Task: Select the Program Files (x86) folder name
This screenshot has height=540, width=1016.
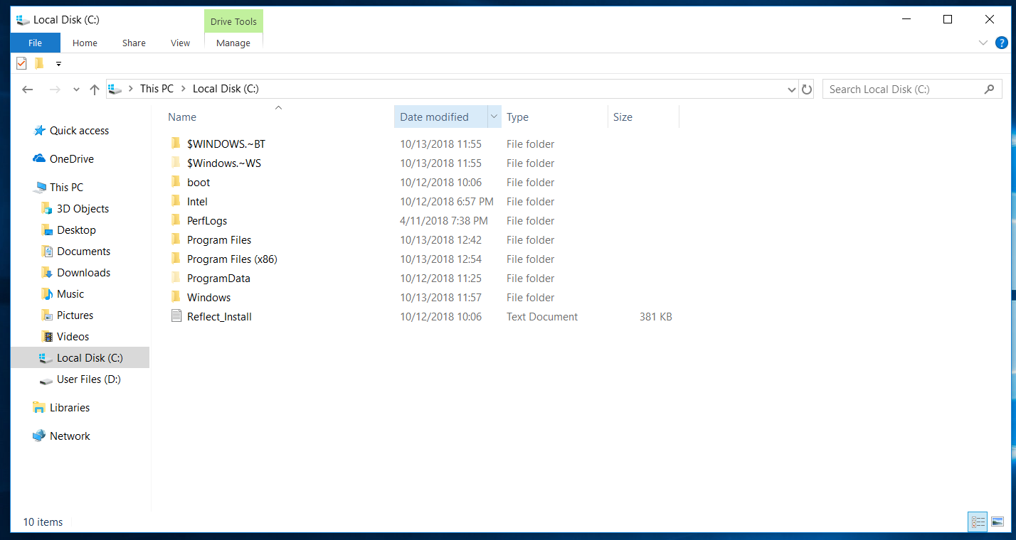Action: [232, 259]
